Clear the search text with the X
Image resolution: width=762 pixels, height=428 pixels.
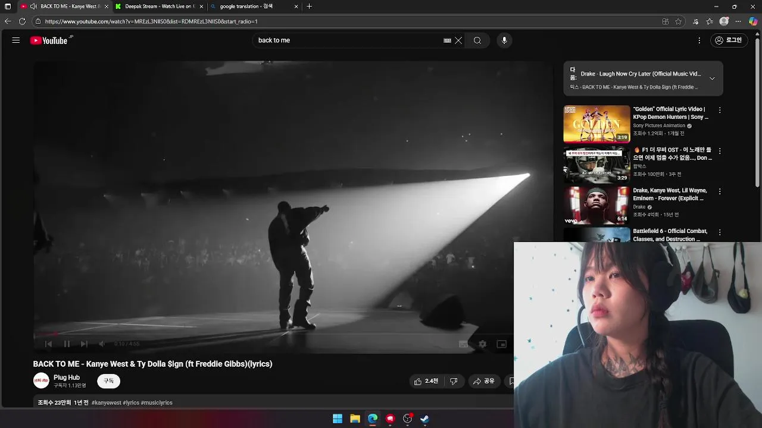click(458, 40)
